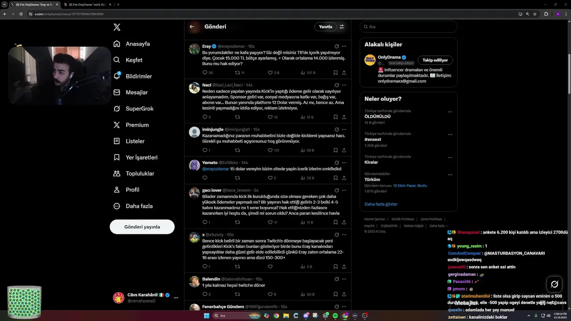Reload the browser page
The width and height of the screenshot is (571, 321).
coord(20,14)
